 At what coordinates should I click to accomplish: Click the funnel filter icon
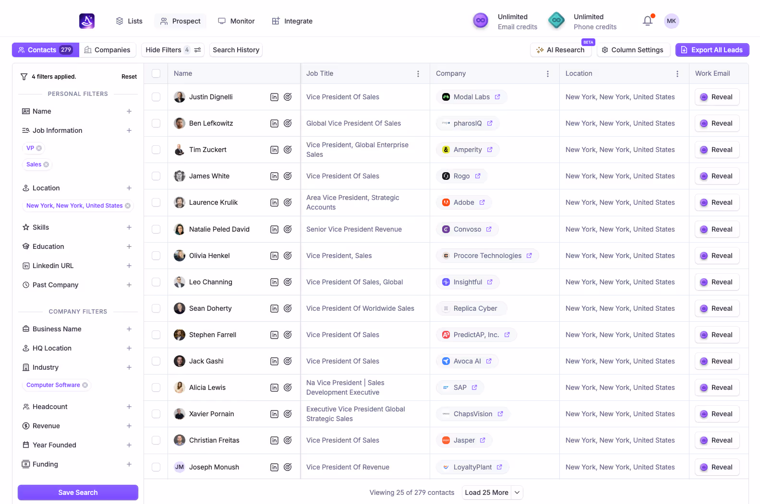click(24, 77)
